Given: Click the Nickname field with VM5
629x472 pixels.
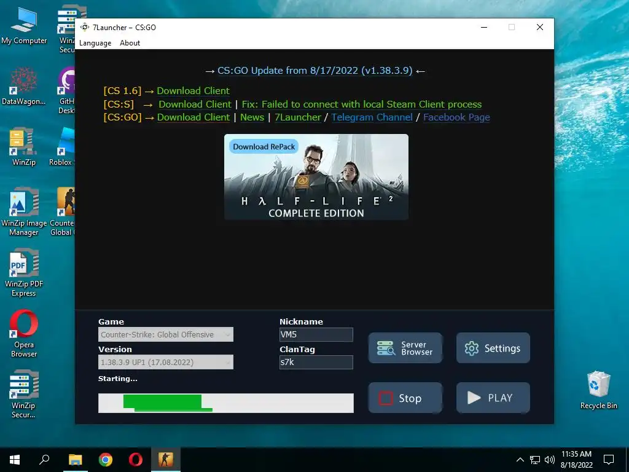Looking at the screenshot, I should coord(316,335).
